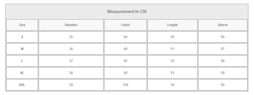Click chest value 96 cell

coord(126,73)
